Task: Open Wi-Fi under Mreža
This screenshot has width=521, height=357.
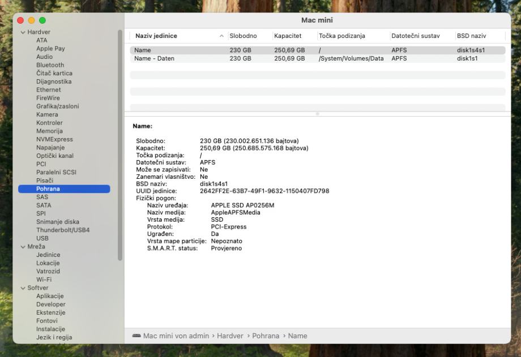Action: click(45, 279)
